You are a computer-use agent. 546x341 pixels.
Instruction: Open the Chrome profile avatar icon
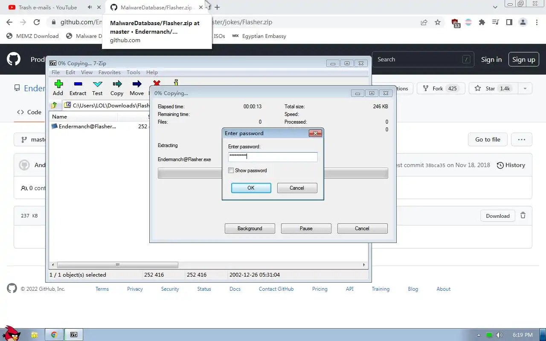click(x=523, y=22)
